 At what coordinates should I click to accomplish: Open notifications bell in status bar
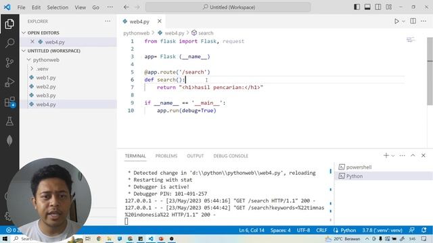pos(424,230)
